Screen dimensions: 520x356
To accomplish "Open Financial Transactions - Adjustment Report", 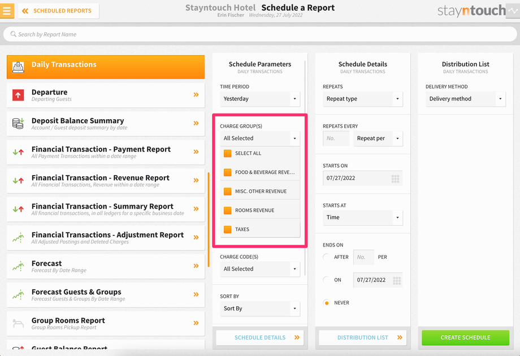I will click(x=106, y=238).
